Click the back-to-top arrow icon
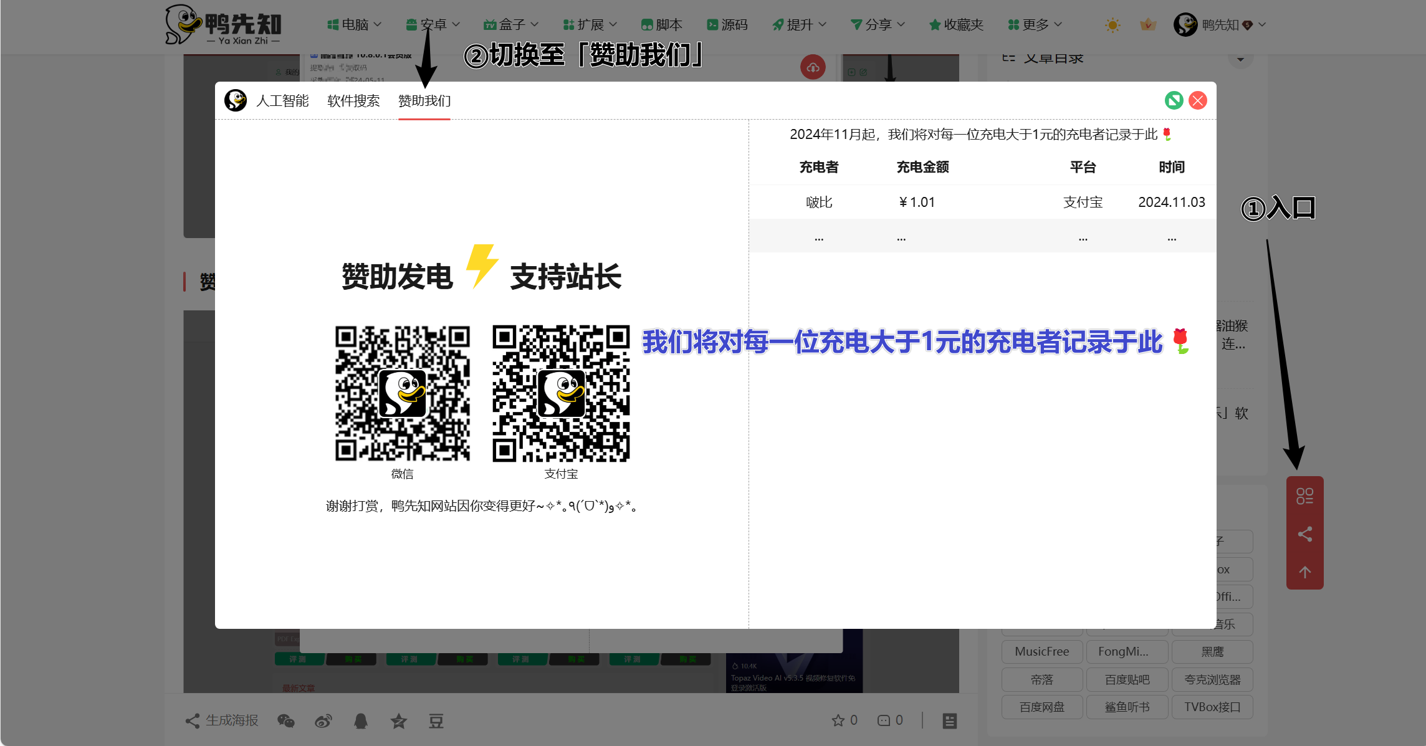The image size is (1426, 746). click(x=1305, y=572)
